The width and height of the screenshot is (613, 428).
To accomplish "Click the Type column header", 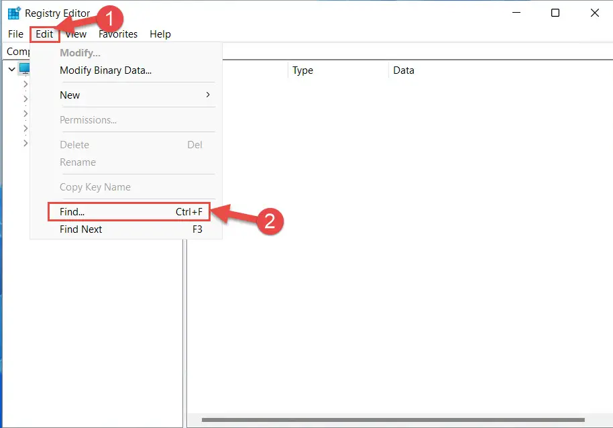I will point(338,70).
